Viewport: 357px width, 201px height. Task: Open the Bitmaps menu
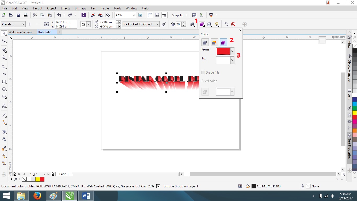(x=80, y=8)
